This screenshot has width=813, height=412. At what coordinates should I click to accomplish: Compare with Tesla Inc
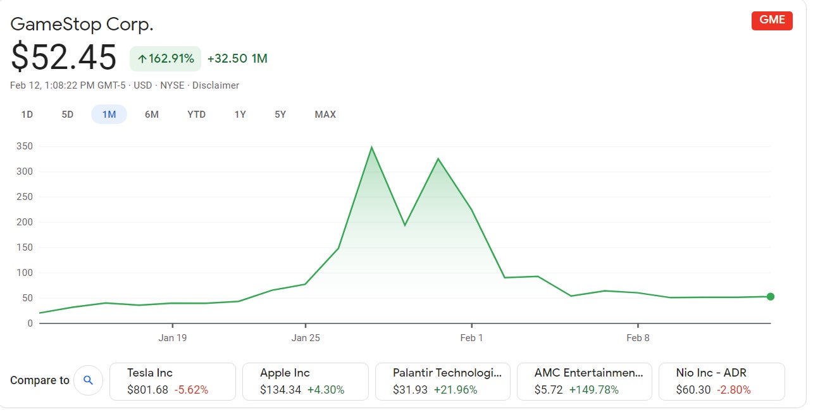[172, 380]
